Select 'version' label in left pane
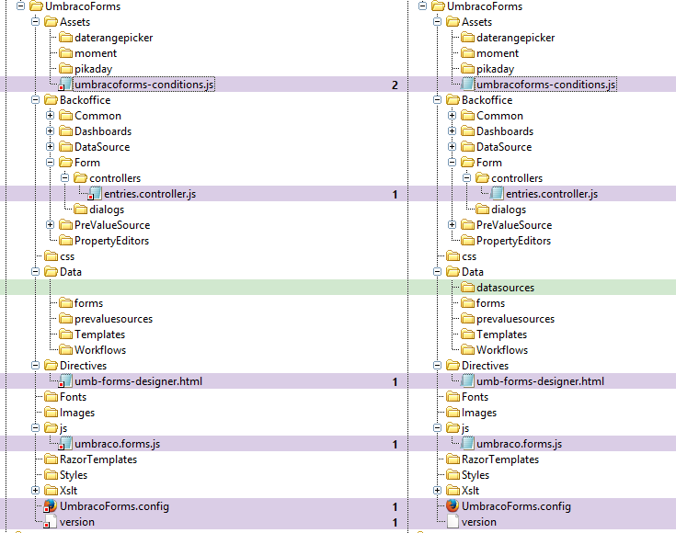676x533 pixels. 76,522
